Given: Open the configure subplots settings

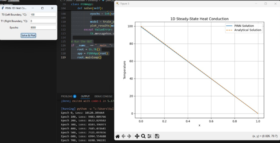Looking at the screenshot, I should tap(149, 136).
